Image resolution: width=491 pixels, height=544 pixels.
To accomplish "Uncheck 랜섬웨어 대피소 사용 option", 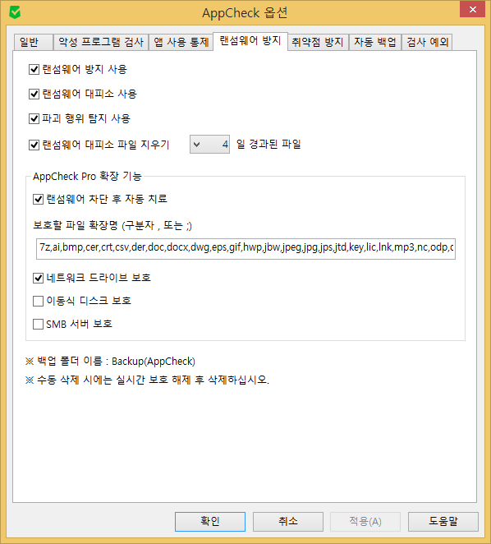I will click(34, 94).
